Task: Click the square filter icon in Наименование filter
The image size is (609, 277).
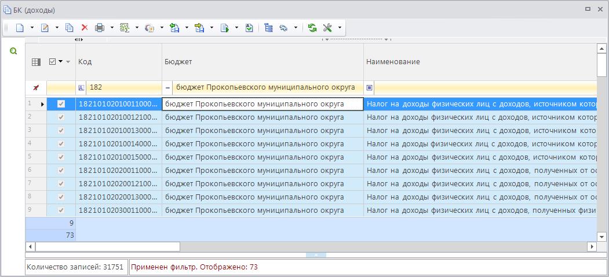Action: click(x=369, y=88)
